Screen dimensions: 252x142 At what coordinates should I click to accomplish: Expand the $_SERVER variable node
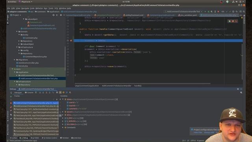(63, 121)
